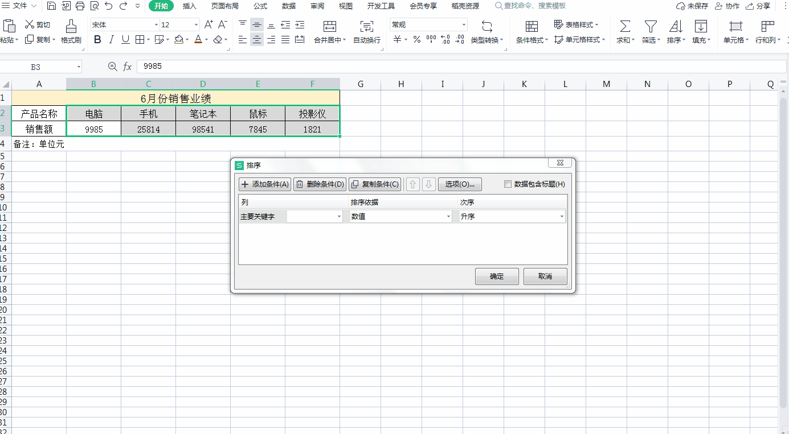The width and height of the screenshot is (789, 434).
Task: Switch to the 审阅 ribbon tab
Action: pyautogui.click(x=317, y=6)
